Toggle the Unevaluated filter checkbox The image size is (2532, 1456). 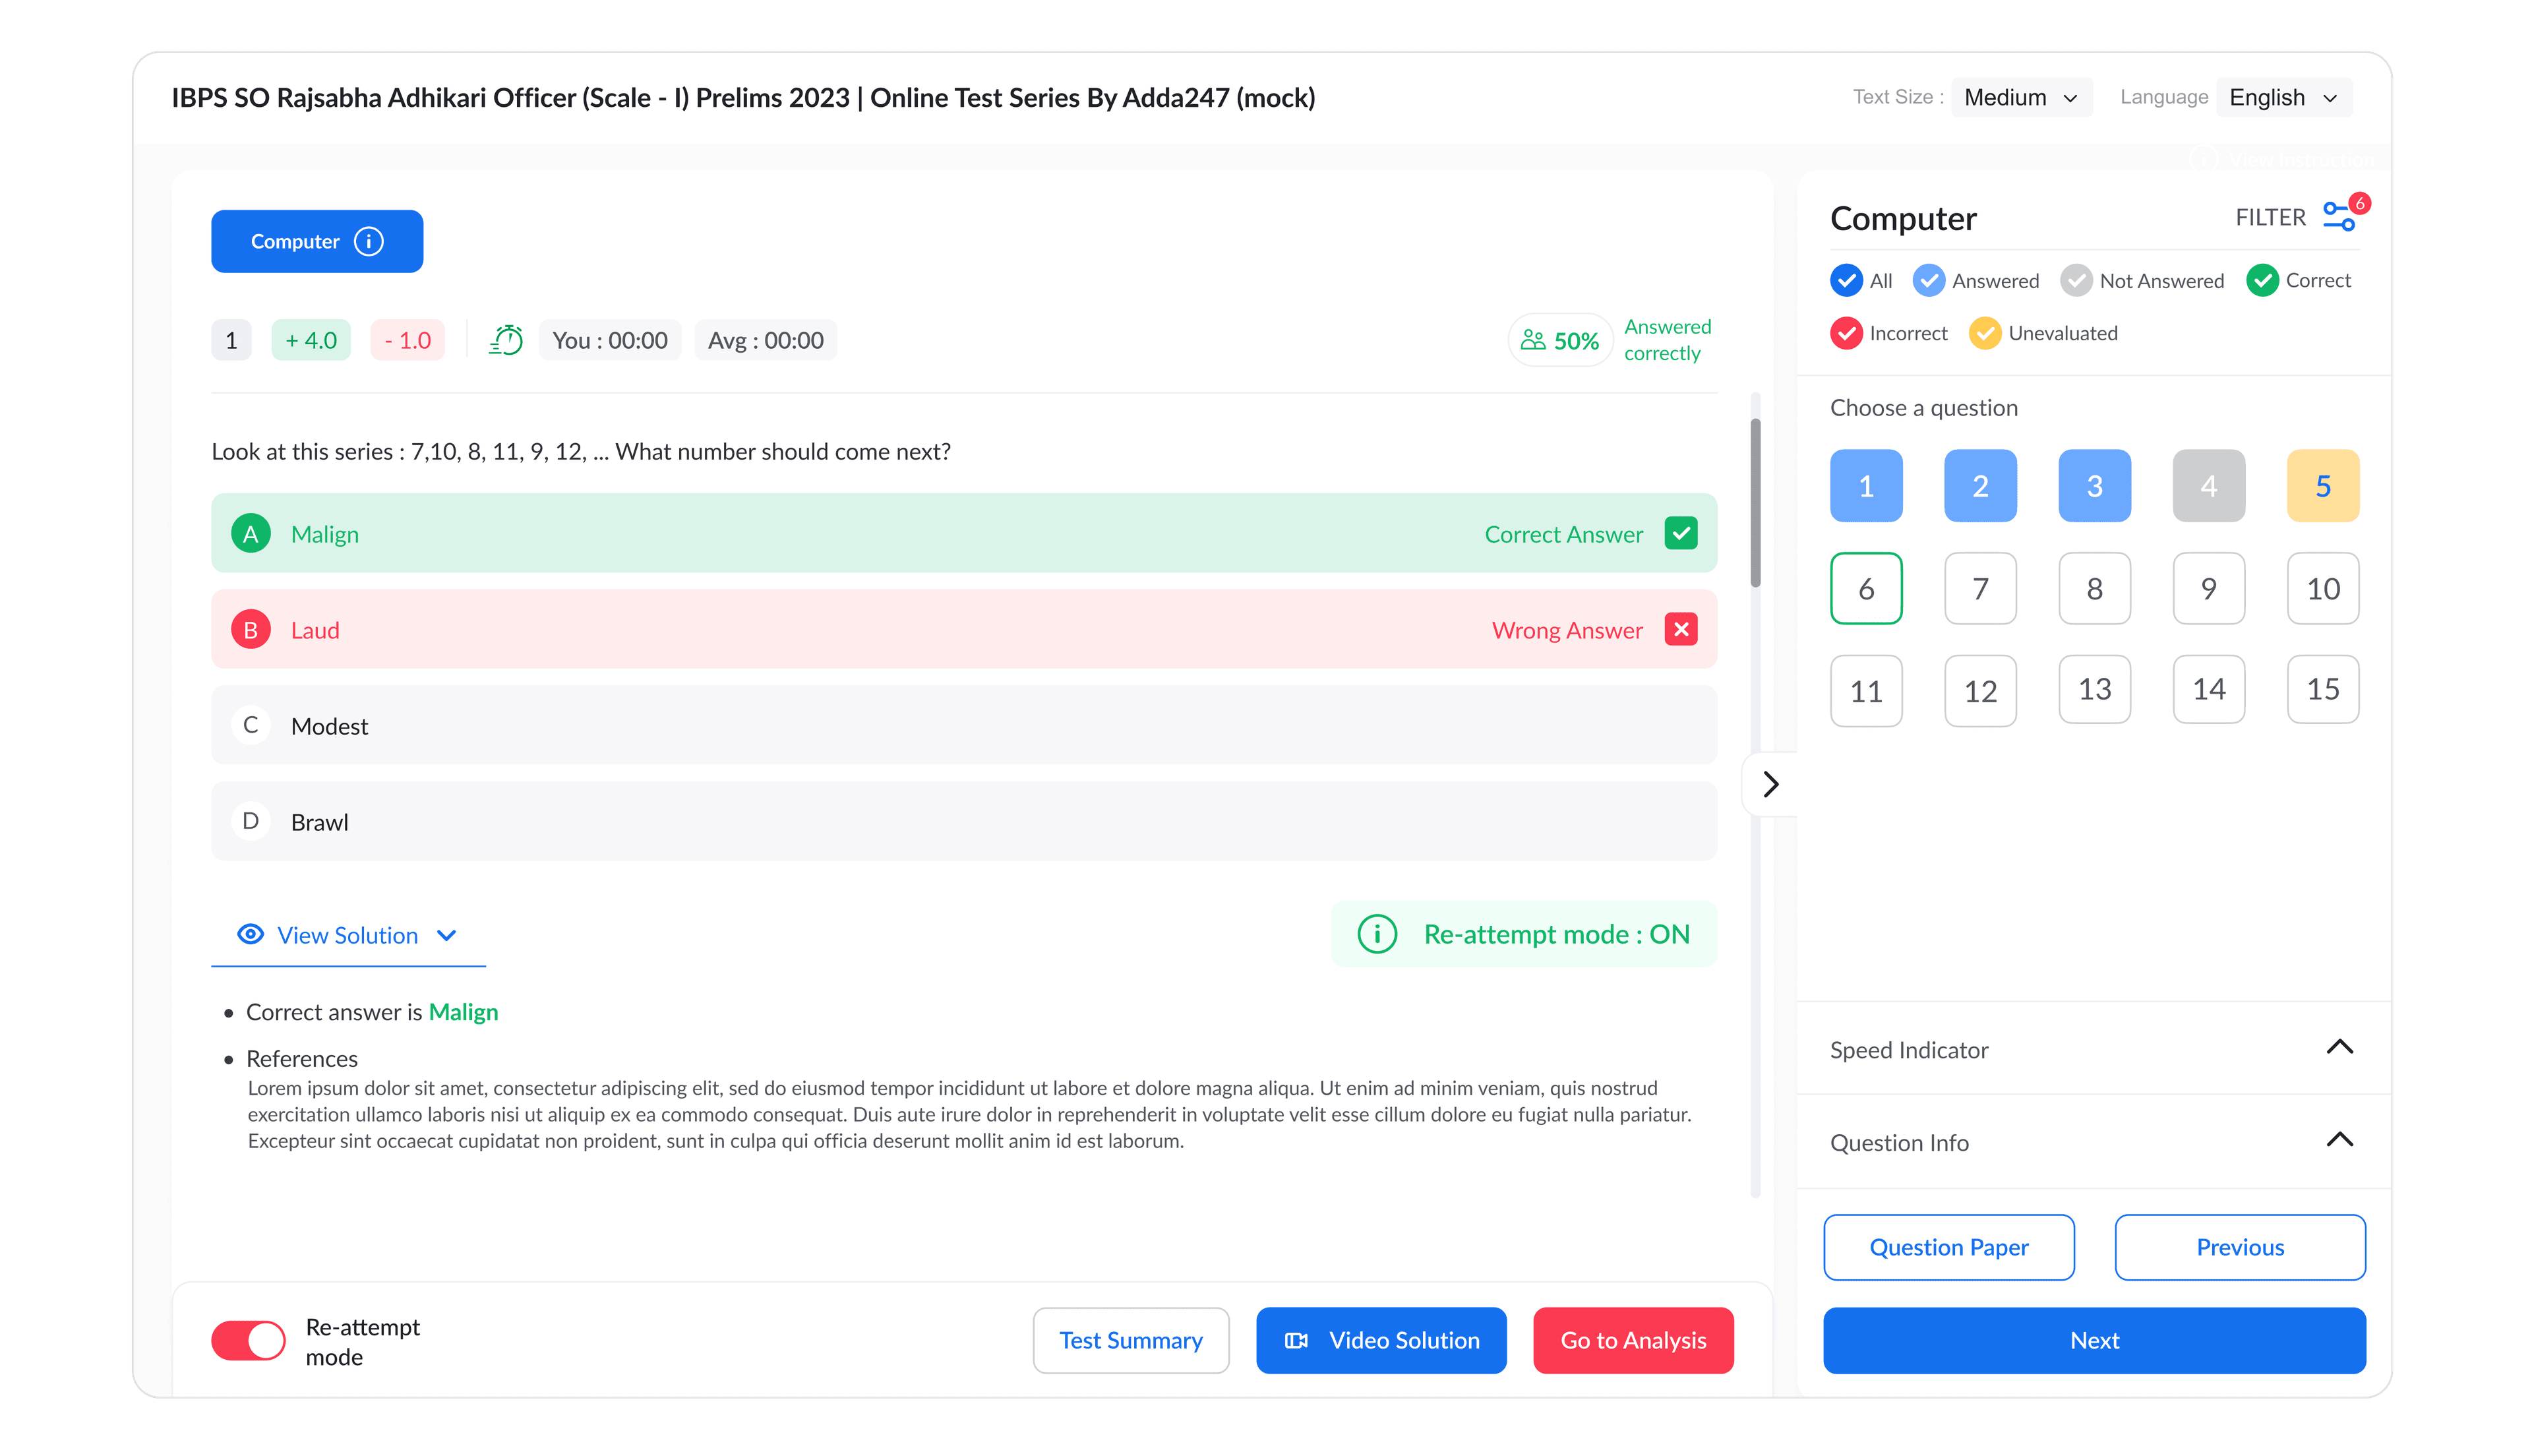(1984, 333)
